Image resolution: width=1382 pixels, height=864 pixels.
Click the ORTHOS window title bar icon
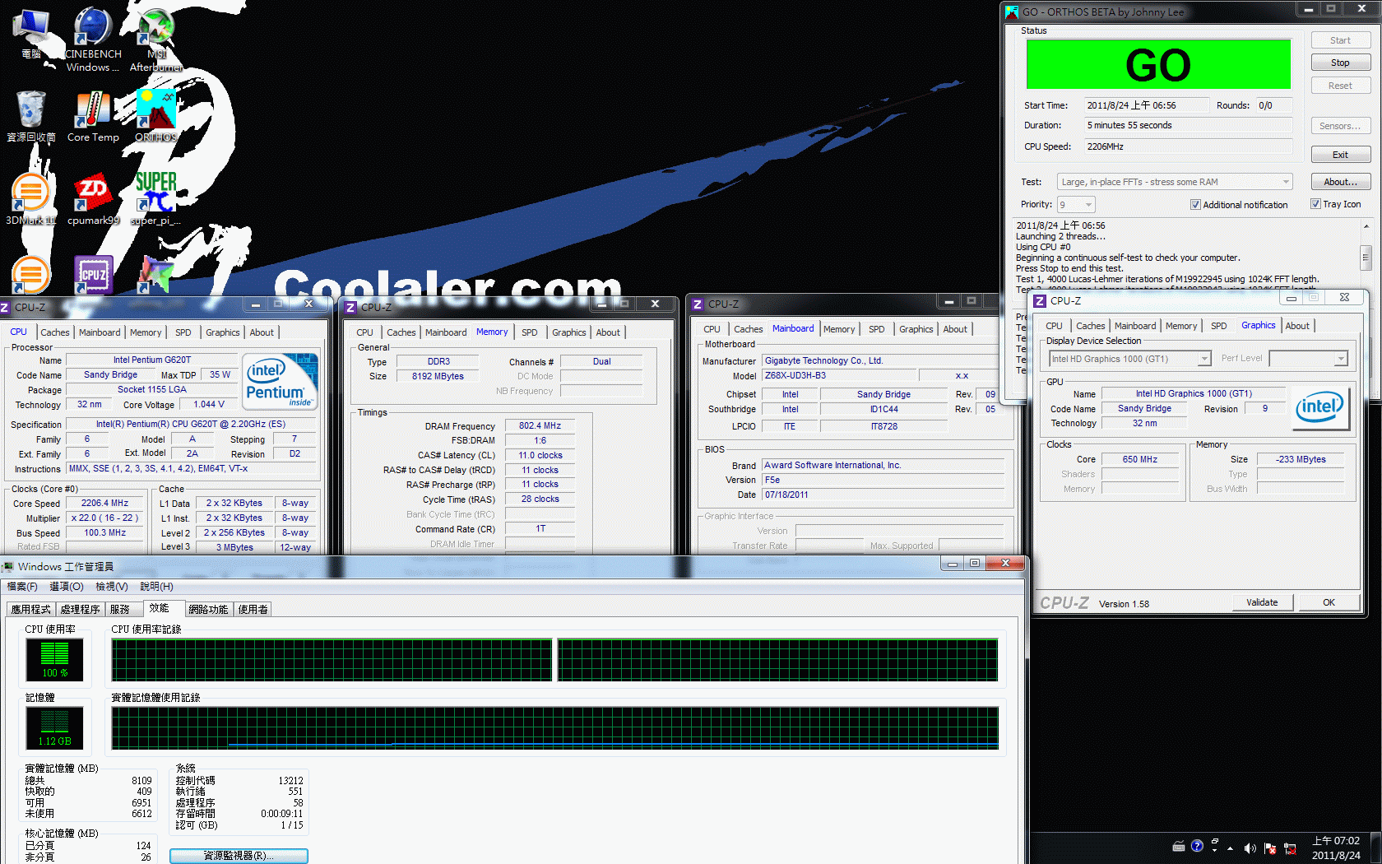tap(1012, 12)
